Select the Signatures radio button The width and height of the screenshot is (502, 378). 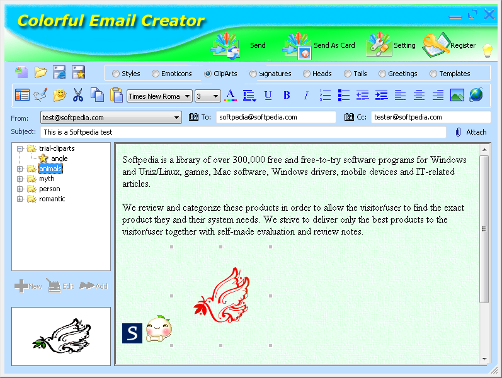coord(253,74)
